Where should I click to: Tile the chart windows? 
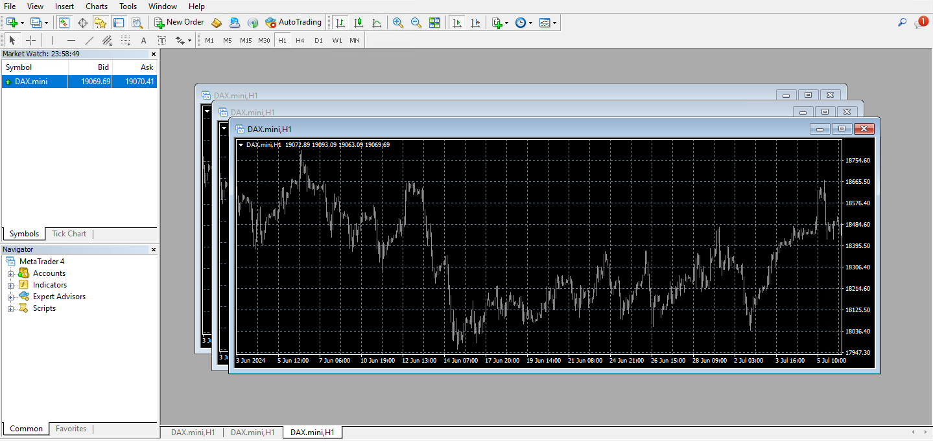[434, 22]
